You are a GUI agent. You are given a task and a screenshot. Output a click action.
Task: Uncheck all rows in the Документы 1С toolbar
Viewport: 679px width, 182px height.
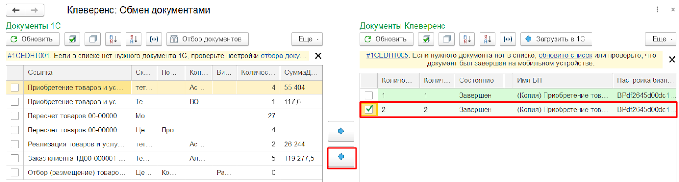pyautogui.click(x=93, y=39)
